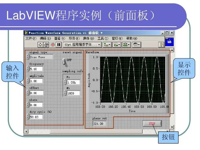
Task: Click the vertical scrollbar down arrow
Action: pyautogui.click(x=172, y=127)
